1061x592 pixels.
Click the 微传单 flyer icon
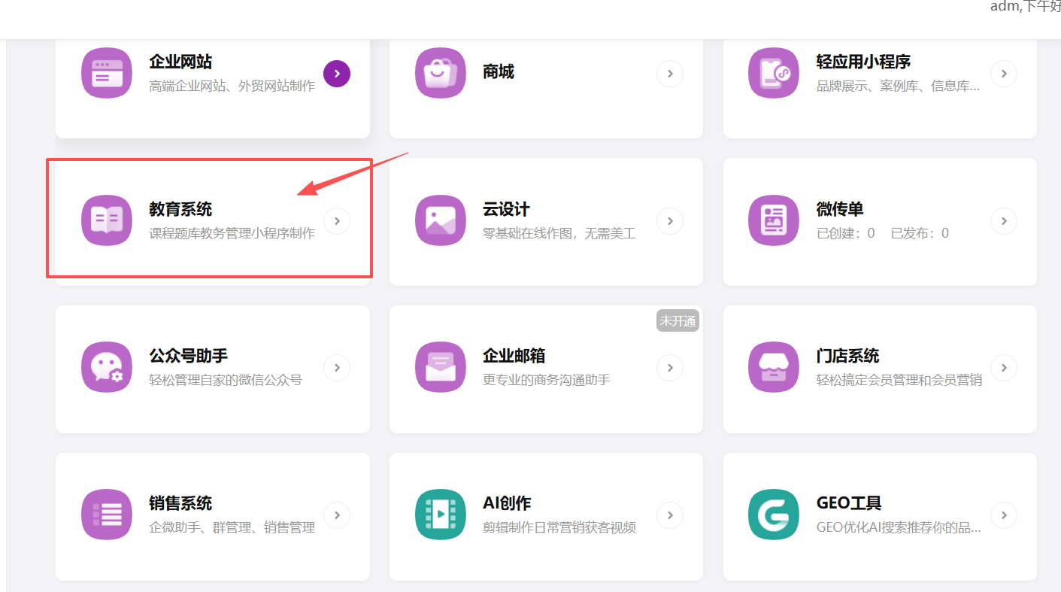(x=774, y=220)
